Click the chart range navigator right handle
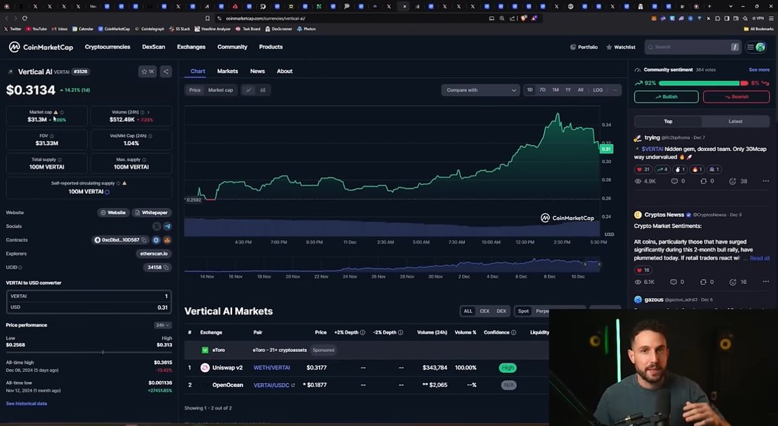 (x=599, y=264)
